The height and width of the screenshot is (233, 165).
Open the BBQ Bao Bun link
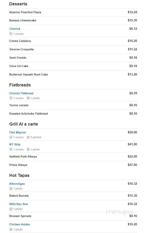tap(19, 204)
